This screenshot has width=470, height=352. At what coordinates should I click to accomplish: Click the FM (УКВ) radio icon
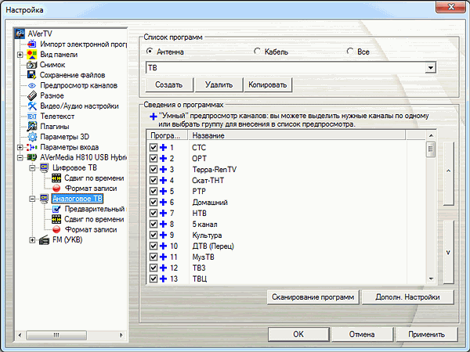click(44, 240)
